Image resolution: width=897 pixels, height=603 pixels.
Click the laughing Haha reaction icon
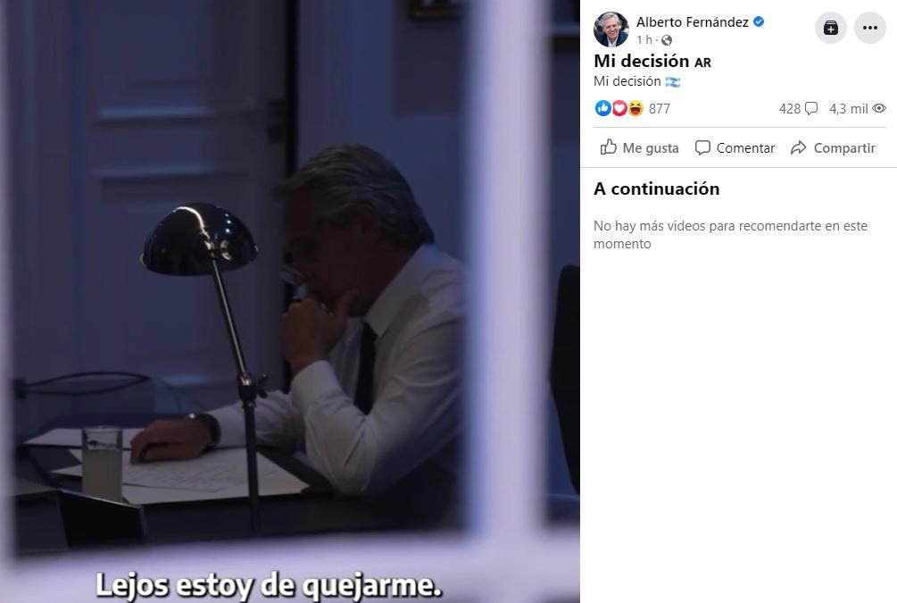[x=635, y=108]
